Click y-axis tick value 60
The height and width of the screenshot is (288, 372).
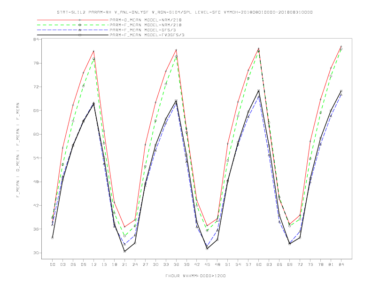36,134
